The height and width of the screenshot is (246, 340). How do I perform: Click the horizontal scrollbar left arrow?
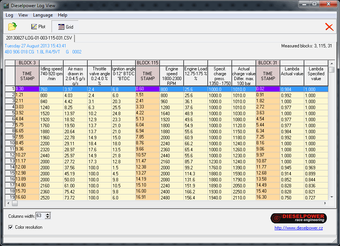[8, 203]
